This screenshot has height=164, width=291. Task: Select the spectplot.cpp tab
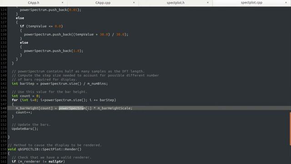(x=251, y=3)
